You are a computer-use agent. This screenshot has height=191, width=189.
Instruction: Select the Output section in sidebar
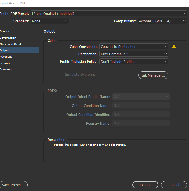point(20,50)
